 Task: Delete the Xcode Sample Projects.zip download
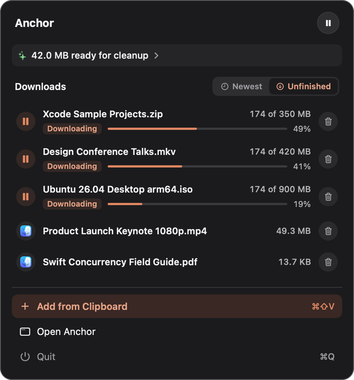pos(328,121)
